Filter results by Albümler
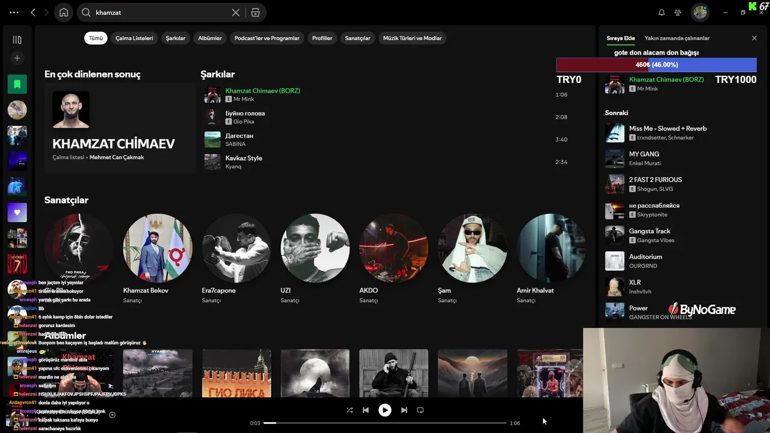The height and width of the screenshot is (433, 770). coord(210,38)
